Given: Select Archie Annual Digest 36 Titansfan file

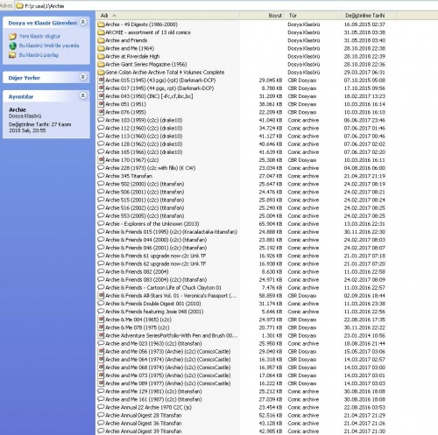Looking at the screenshot, I should click(x=144, y=423).
